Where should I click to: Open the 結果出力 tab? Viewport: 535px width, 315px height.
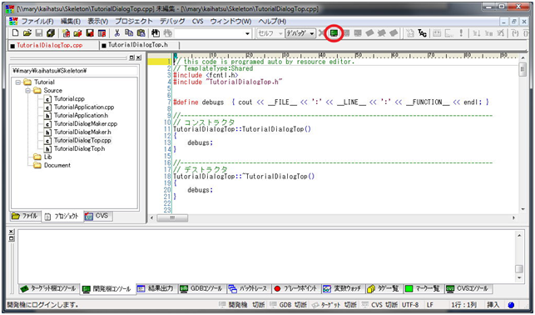156,288
